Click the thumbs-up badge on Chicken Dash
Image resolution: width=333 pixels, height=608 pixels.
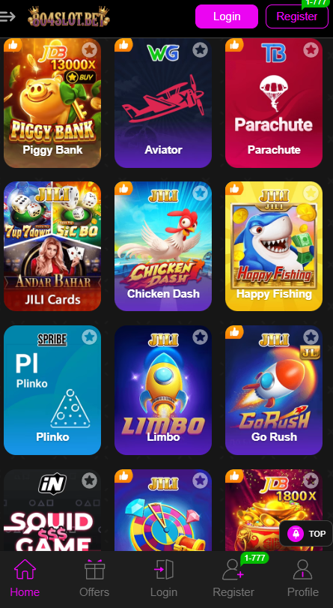tap(123, 189)
